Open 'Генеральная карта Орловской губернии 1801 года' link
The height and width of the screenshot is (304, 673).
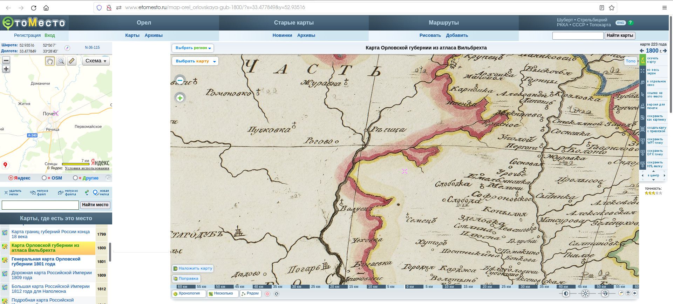point(46,262)
